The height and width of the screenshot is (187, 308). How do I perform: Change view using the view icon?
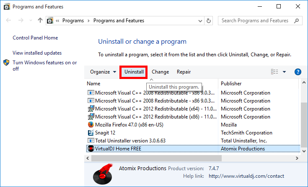274,72
